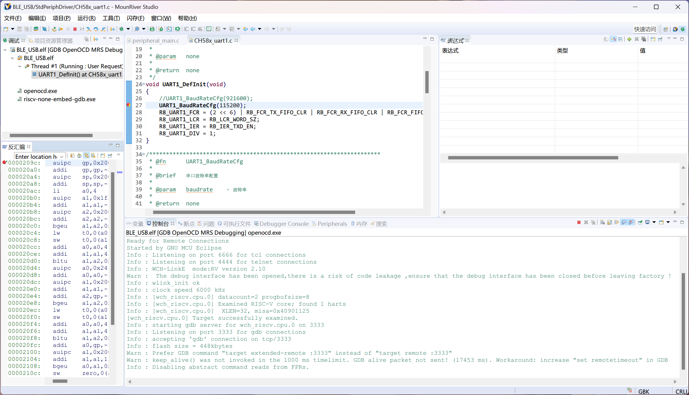
Task: Select riscv-none-embed-gdb.exe process entry
Action: click(x=56, y=99)
